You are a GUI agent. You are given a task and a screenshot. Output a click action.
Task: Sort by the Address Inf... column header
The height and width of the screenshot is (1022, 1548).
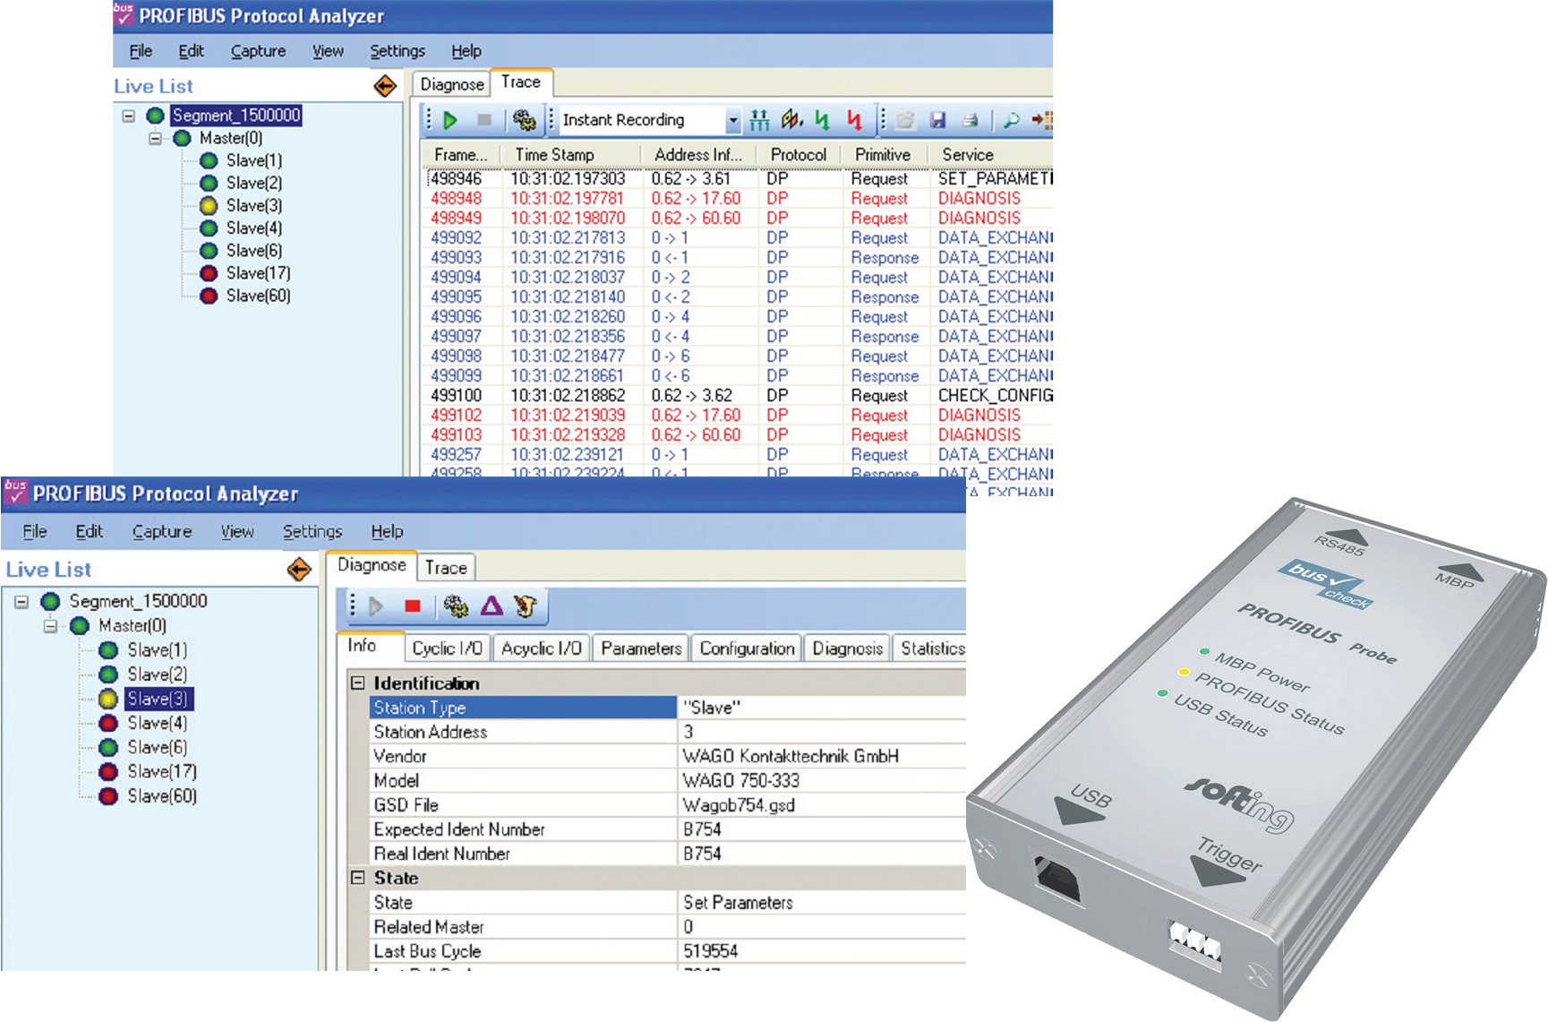(698, 154)
